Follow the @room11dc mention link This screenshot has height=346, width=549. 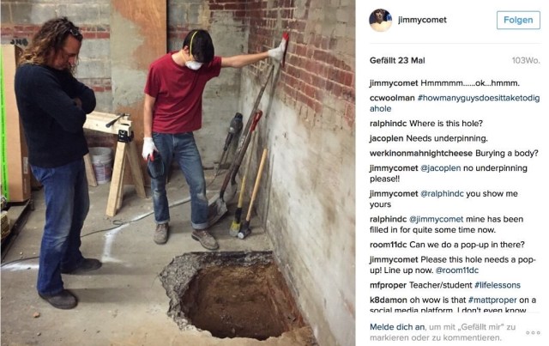[x=457, y=270]
